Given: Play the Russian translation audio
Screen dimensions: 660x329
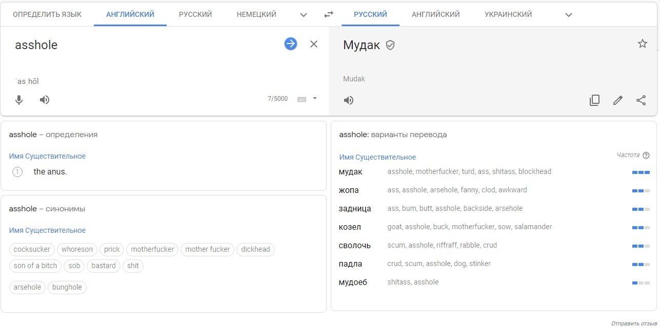Looking at the screenshot, I should pyautogui.click(x=349, y=100).
